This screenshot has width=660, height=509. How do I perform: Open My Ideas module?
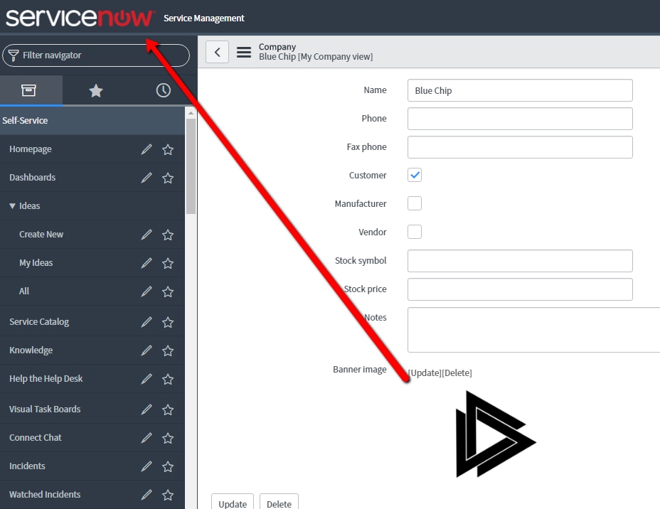click(x=36, y=263)
